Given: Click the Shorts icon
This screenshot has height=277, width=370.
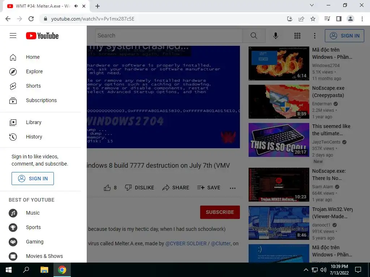Looking at the screenshot, I should [13, 86].
